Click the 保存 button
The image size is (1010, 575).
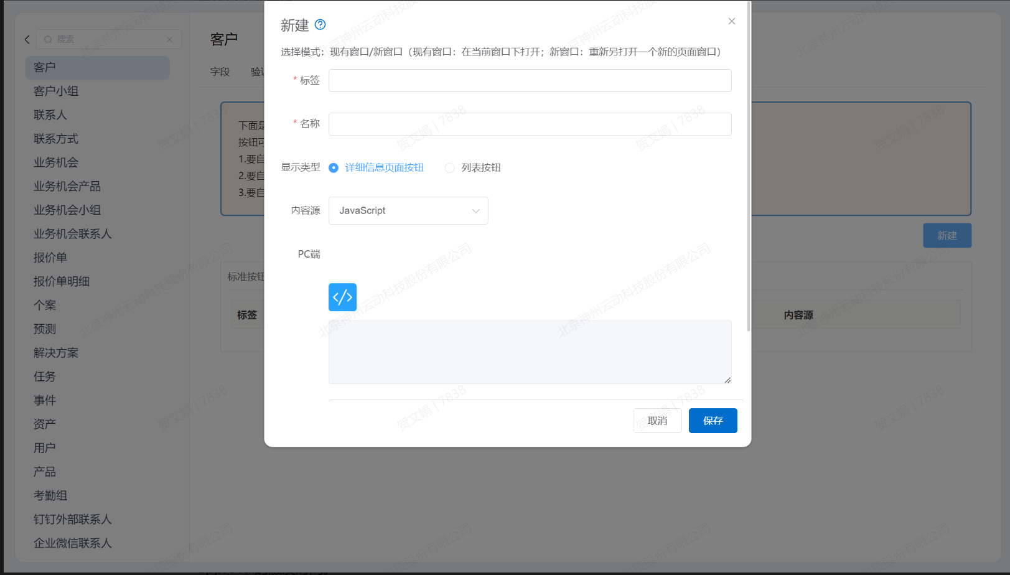(713, 421)
